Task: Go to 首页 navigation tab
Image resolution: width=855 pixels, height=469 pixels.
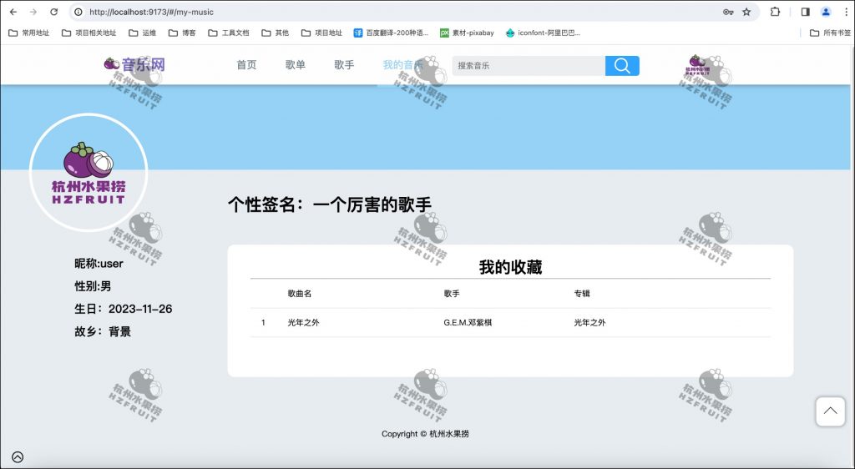Action: [x=246, y=65]
